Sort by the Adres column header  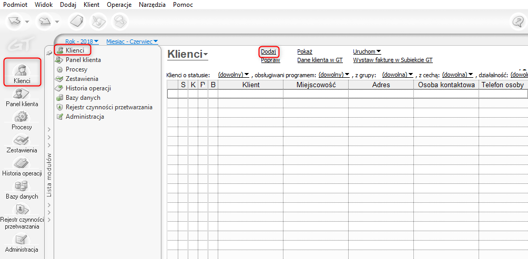381,85
